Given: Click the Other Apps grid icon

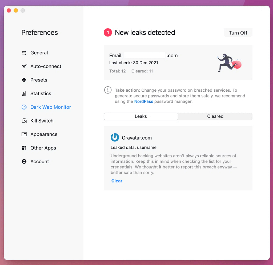Looking at the screenshot, I should click(24, 148).
